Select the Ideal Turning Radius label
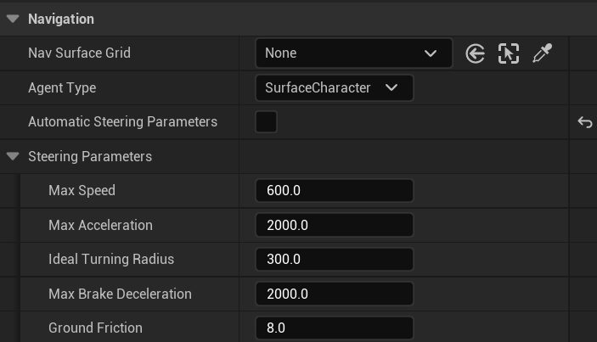Screen dimensions: 597x342 (110, 260)
